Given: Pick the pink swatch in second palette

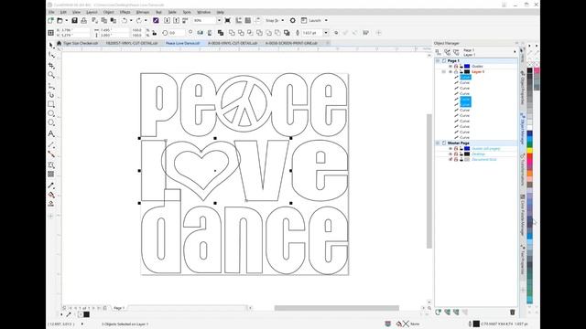Looking at the screenshot, I should pos(537,70).
